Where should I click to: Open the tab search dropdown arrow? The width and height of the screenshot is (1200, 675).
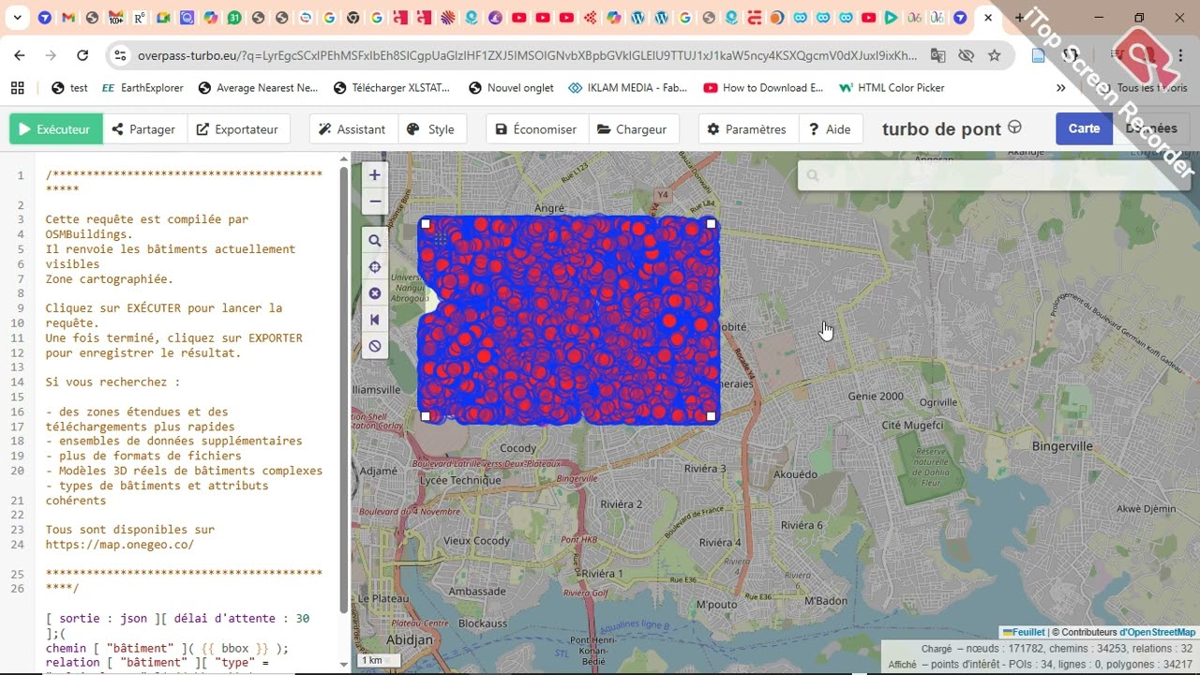pyautogui.click(x=18, y=18)
